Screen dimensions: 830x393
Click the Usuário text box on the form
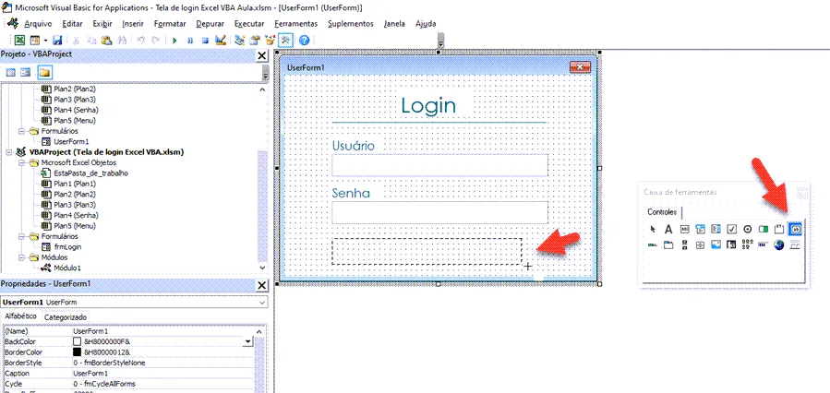point(439,166)
